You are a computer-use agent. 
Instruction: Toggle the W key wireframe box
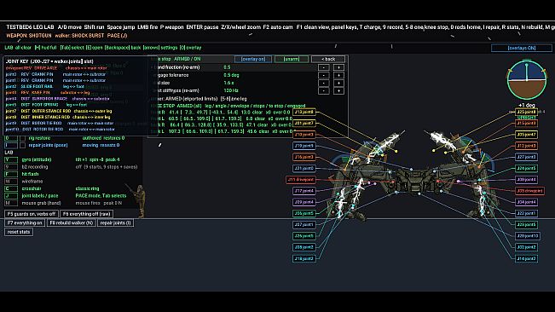tap(10, 182)
